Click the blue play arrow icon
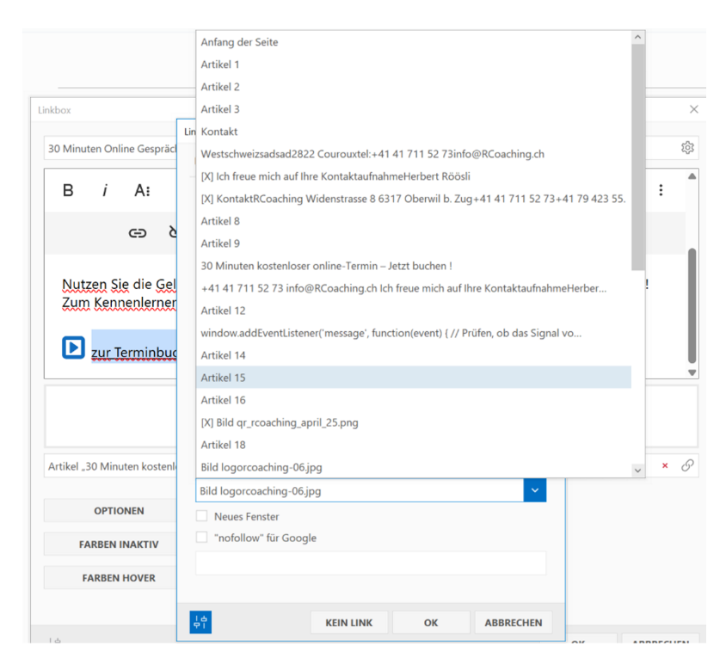Viewport: 726px width, 646px height. coord(73,348)
